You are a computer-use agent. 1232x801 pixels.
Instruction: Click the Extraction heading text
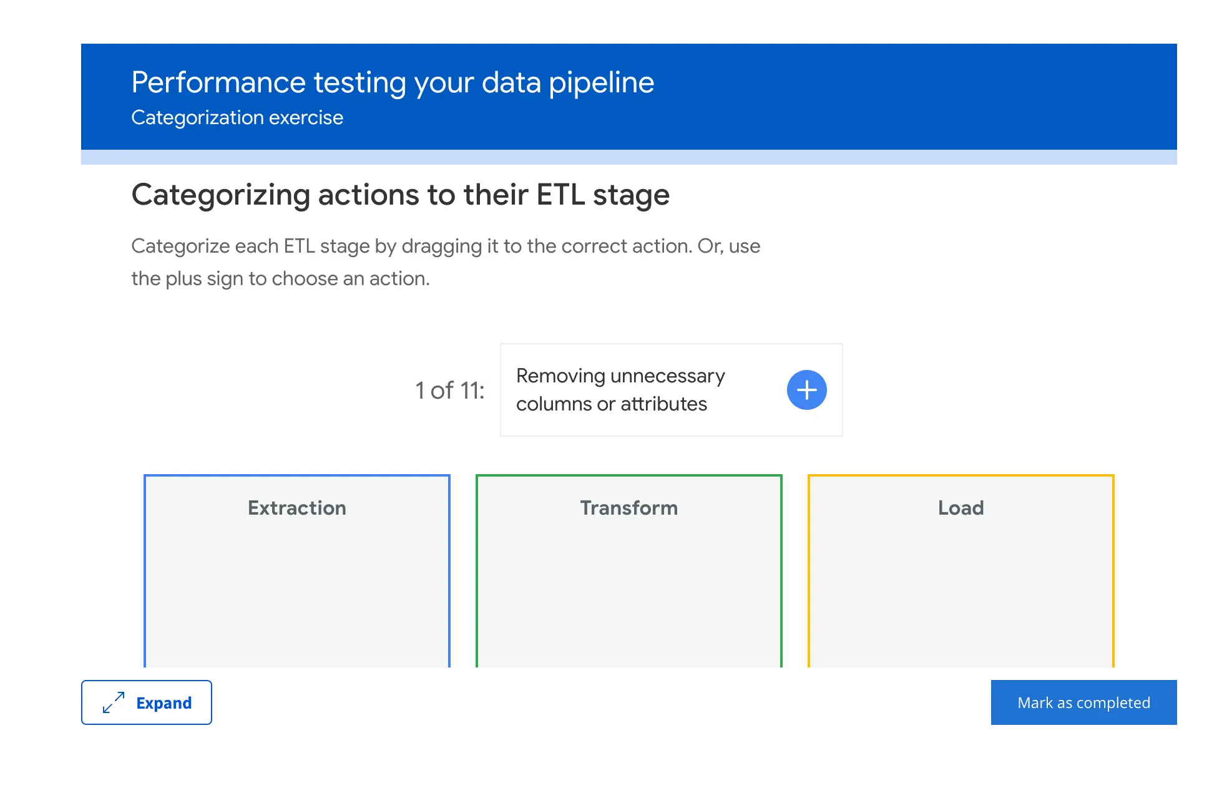pos(296,508)
